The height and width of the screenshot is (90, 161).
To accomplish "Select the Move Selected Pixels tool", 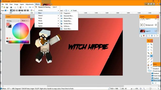I will [151, 44].
